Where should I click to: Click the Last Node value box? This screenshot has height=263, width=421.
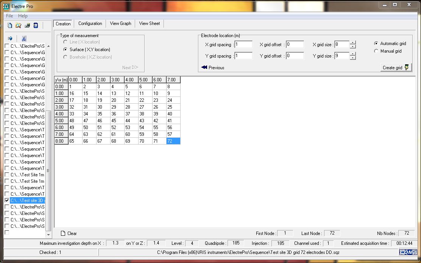(332, 233)
